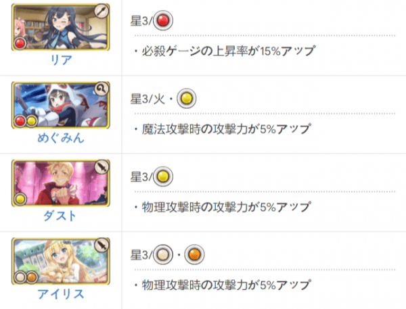Click the red orb badge on リア's thumbnail
The image size is (406, 309).
coord(20,43)
